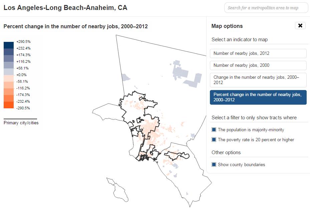This screenshot has height=208, width=310.
Task: Click the small gray-blue tract in northwest map
Action: (x=125, y=77)
